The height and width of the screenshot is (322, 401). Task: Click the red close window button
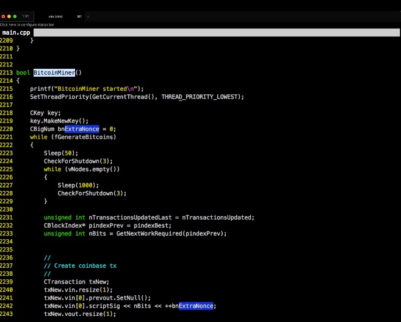4,16
